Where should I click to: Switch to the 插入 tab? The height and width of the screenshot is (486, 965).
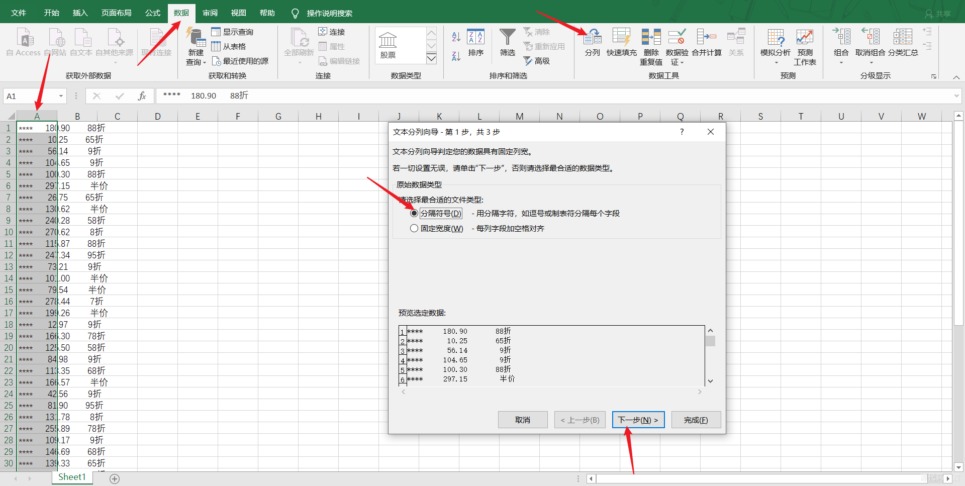pos(80,13)
